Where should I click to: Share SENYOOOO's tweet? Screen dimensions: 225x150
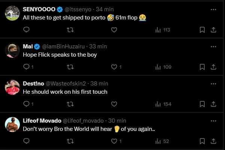(213, 30)
